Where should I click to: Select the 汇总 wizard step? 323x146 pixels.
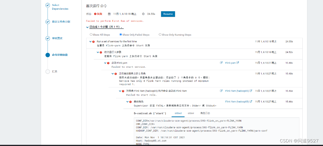click(x=55, y=72)
